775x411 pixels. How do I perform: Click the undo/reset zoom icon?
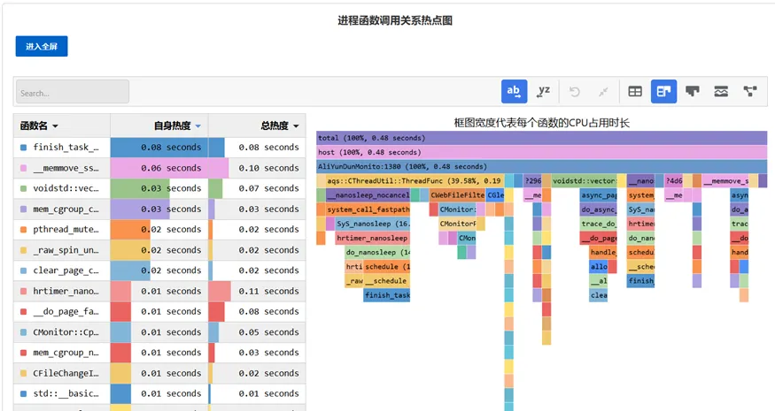(x=574, y=91)
